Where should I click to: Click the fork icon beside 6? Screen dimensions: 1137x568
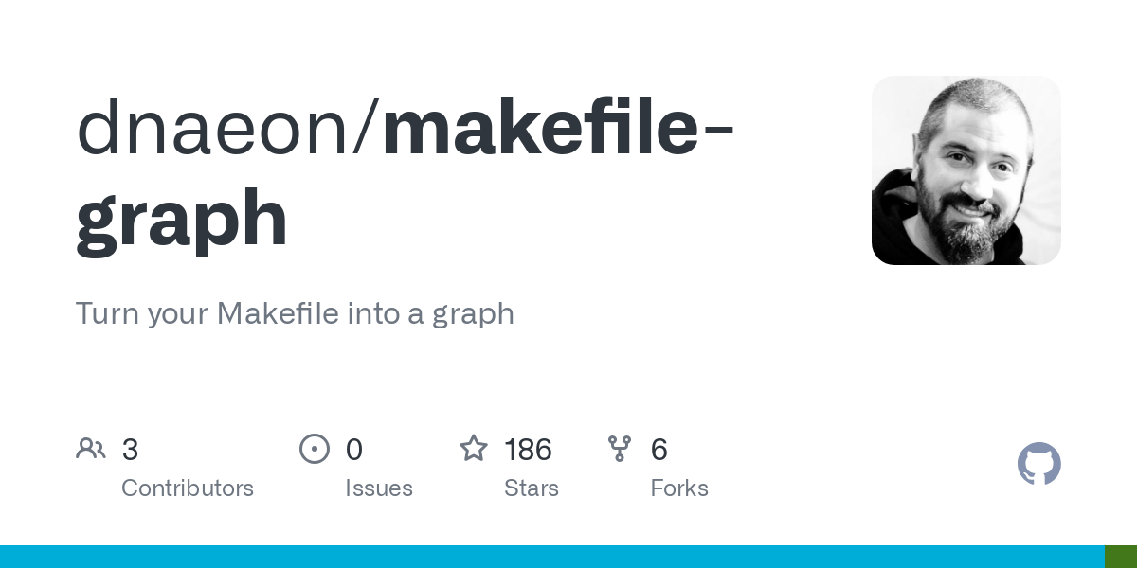coord(620,449)
